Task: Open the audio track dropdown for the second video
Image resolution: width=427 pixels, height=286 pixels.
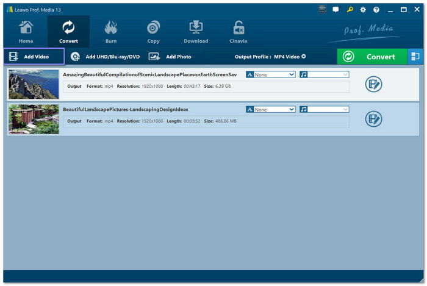Action: [324, 110]
